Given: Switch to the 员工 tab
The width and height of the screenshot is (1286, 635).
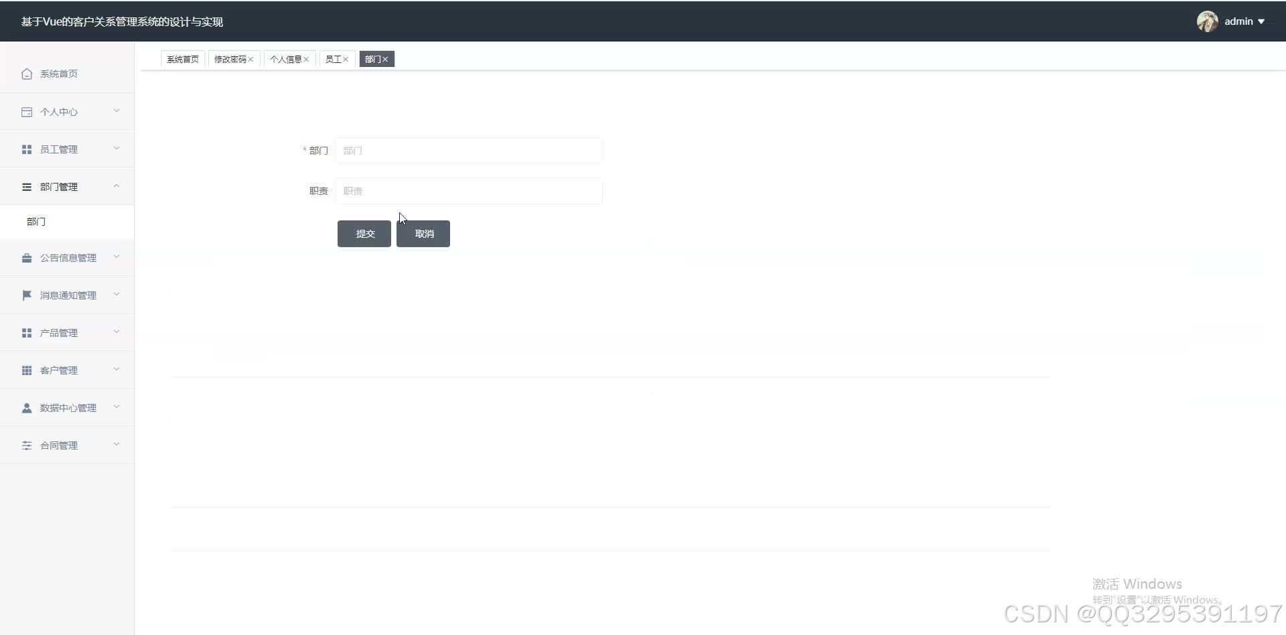Looking at the screenshot, I should point(334,59).
